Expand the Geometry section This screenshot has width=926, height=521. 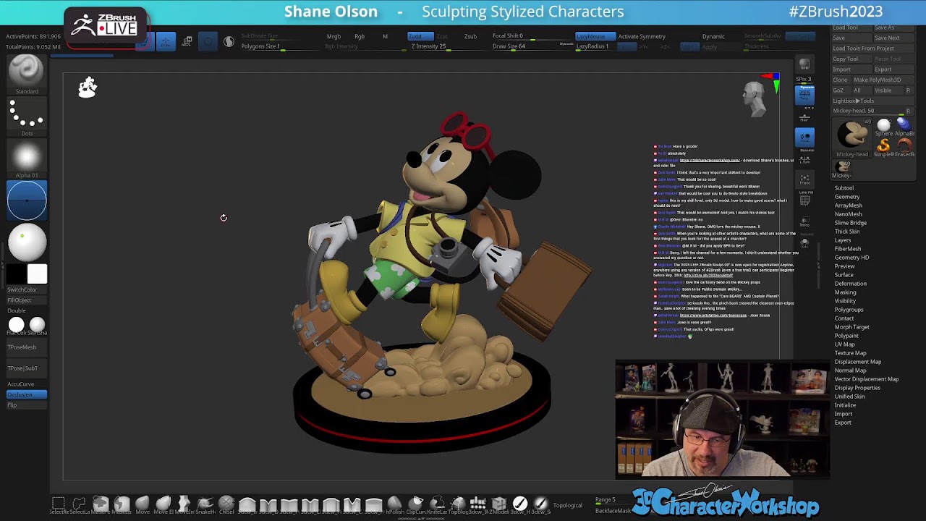(847, 197)
